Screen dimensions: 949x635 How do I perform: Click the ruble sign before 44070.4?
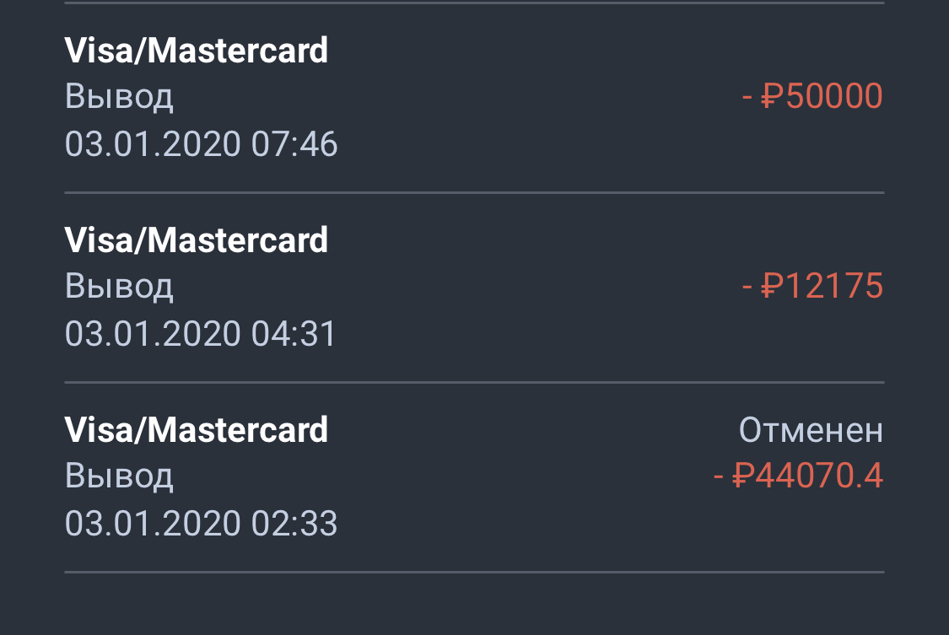(742, 476)
